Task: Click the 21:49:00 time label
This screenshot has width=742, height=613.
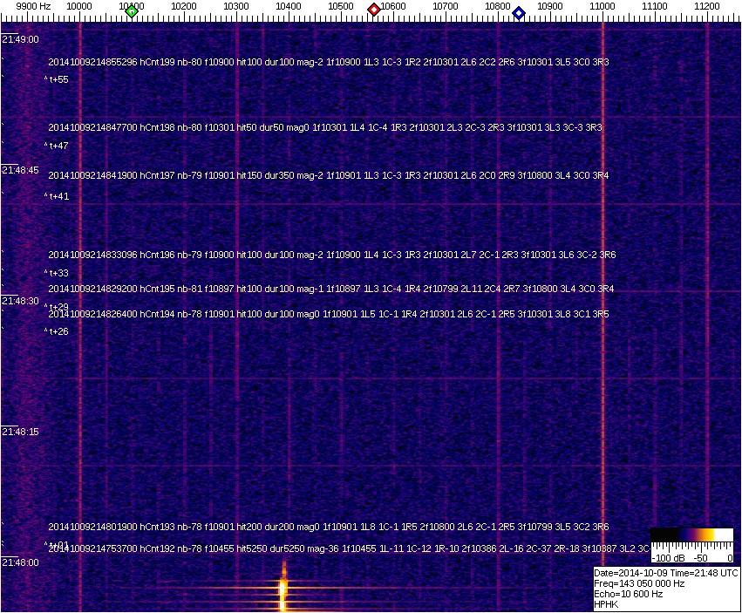Action: point(21,39)
